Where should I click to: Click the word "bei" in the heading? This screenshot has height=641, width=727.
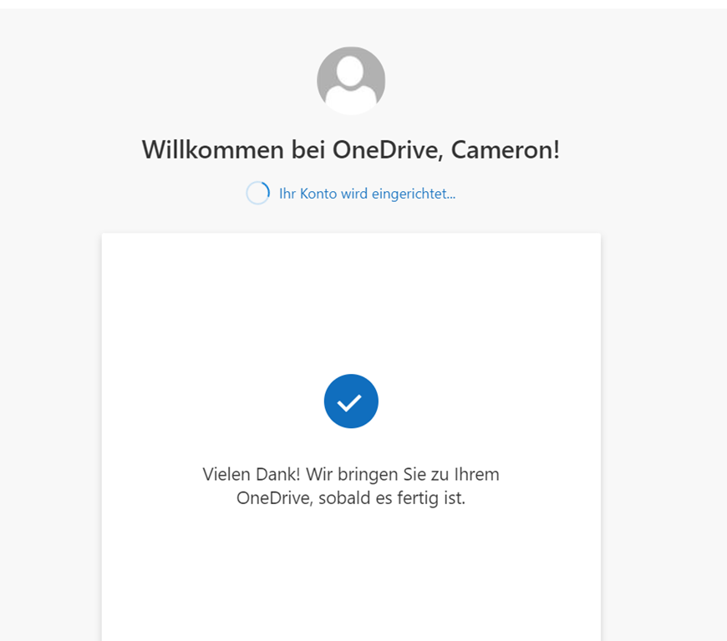[308, 149]
